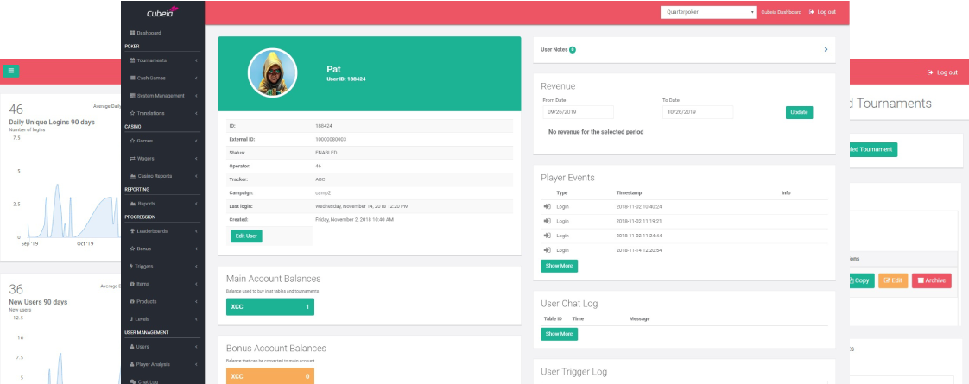Click the Tracker value ABC

point(320,179)
